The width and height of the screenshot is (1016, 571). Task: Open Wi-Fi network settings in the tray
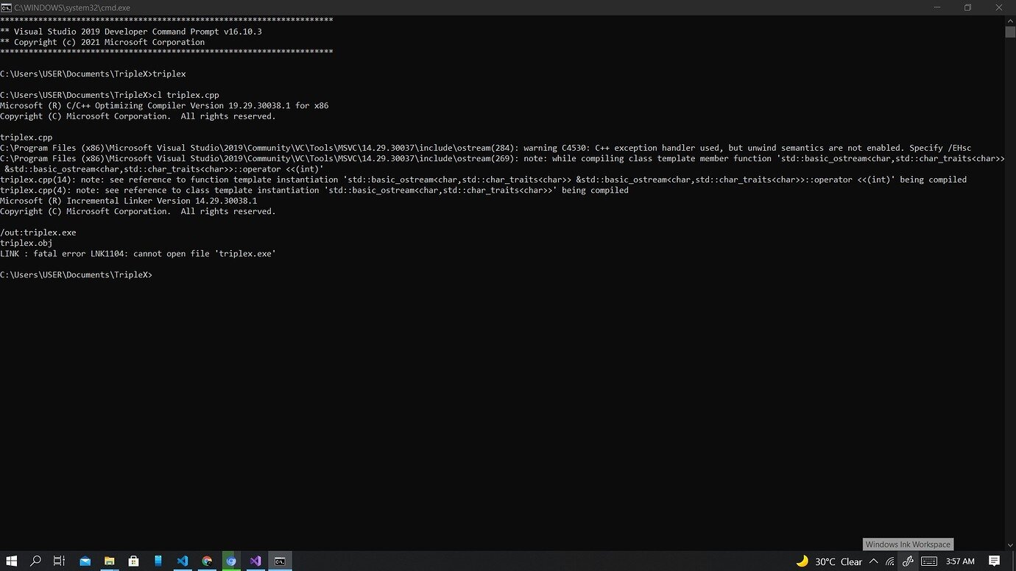point(890,561)
